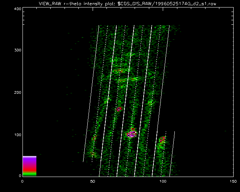This screenshot has height=192, width=240.
Task: Click the x-axis label 50
Action: tap(93, 181)
